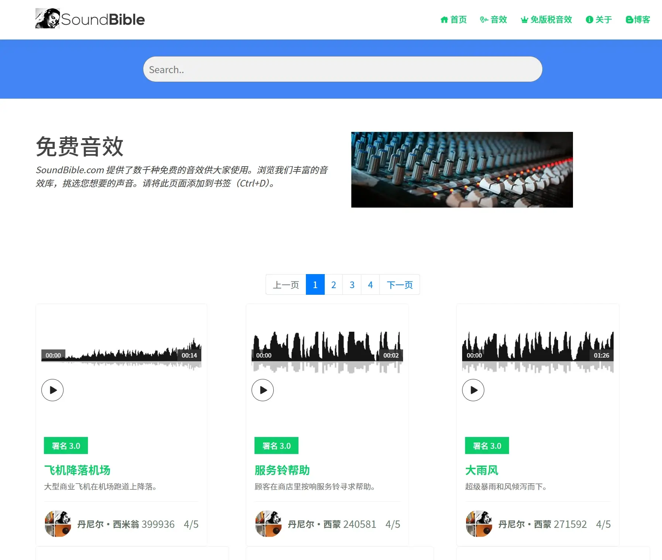
Task: Jump to page 4 of results
Action: [x=370, y=285]
